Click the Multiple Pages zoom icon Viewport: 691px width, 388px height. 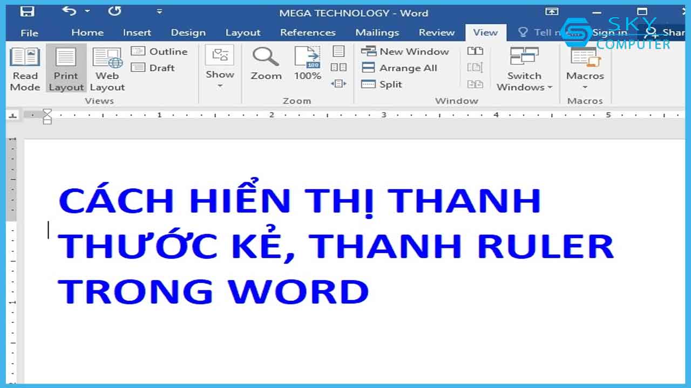tap(338, 67)
